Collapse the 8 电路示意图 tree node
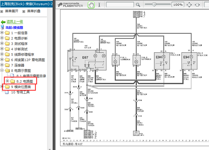 click(x=2, y=70)
